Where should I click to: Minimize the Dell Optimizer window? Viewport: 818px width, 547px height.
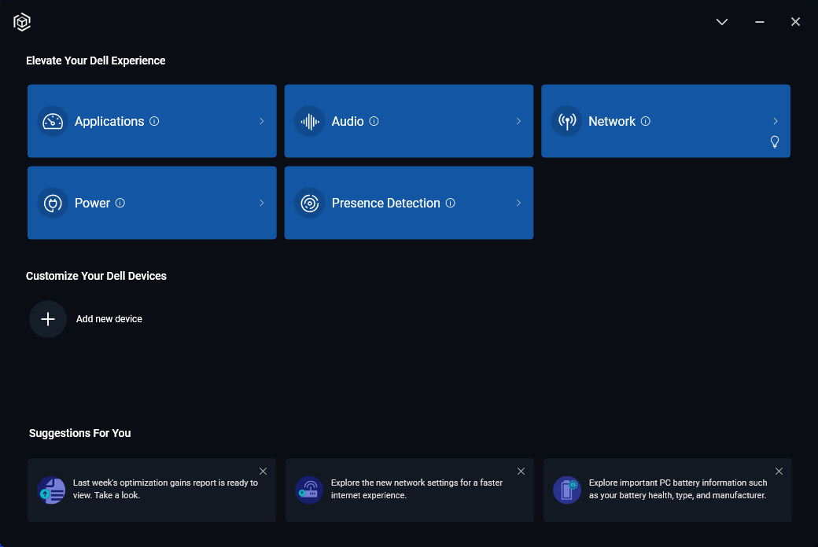760,22
